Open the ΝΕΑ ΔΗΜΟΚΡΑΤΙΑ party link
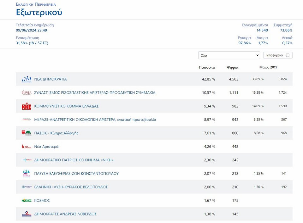The width and height of the screenshot is (303, 223). (50, 79)
